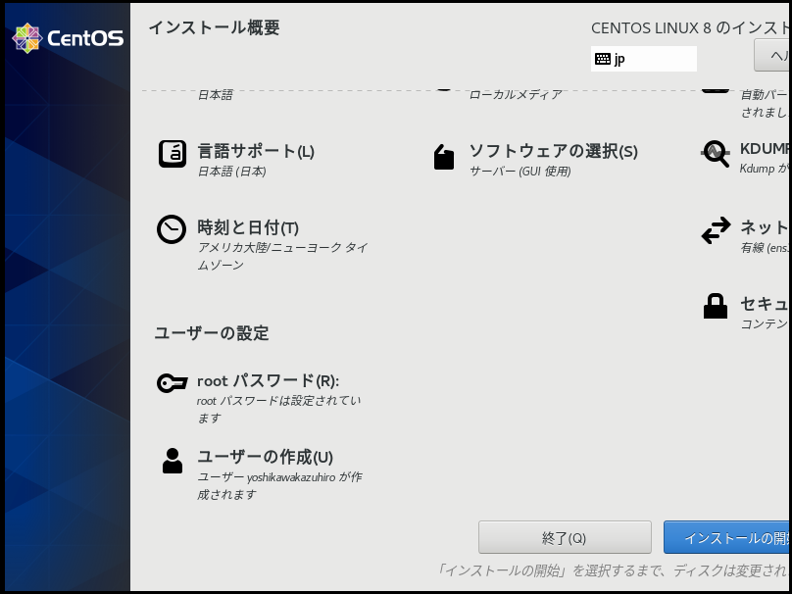
Task: Open help with the ヘルプ button
Action: pyautogui.click(x=774, y=55)
